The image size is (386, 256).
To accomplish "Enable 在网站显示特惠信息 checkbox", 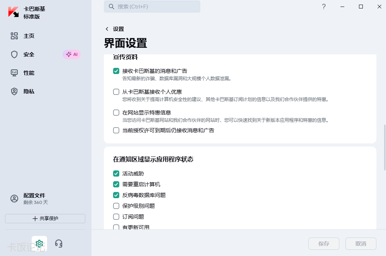I will point(116,113).
